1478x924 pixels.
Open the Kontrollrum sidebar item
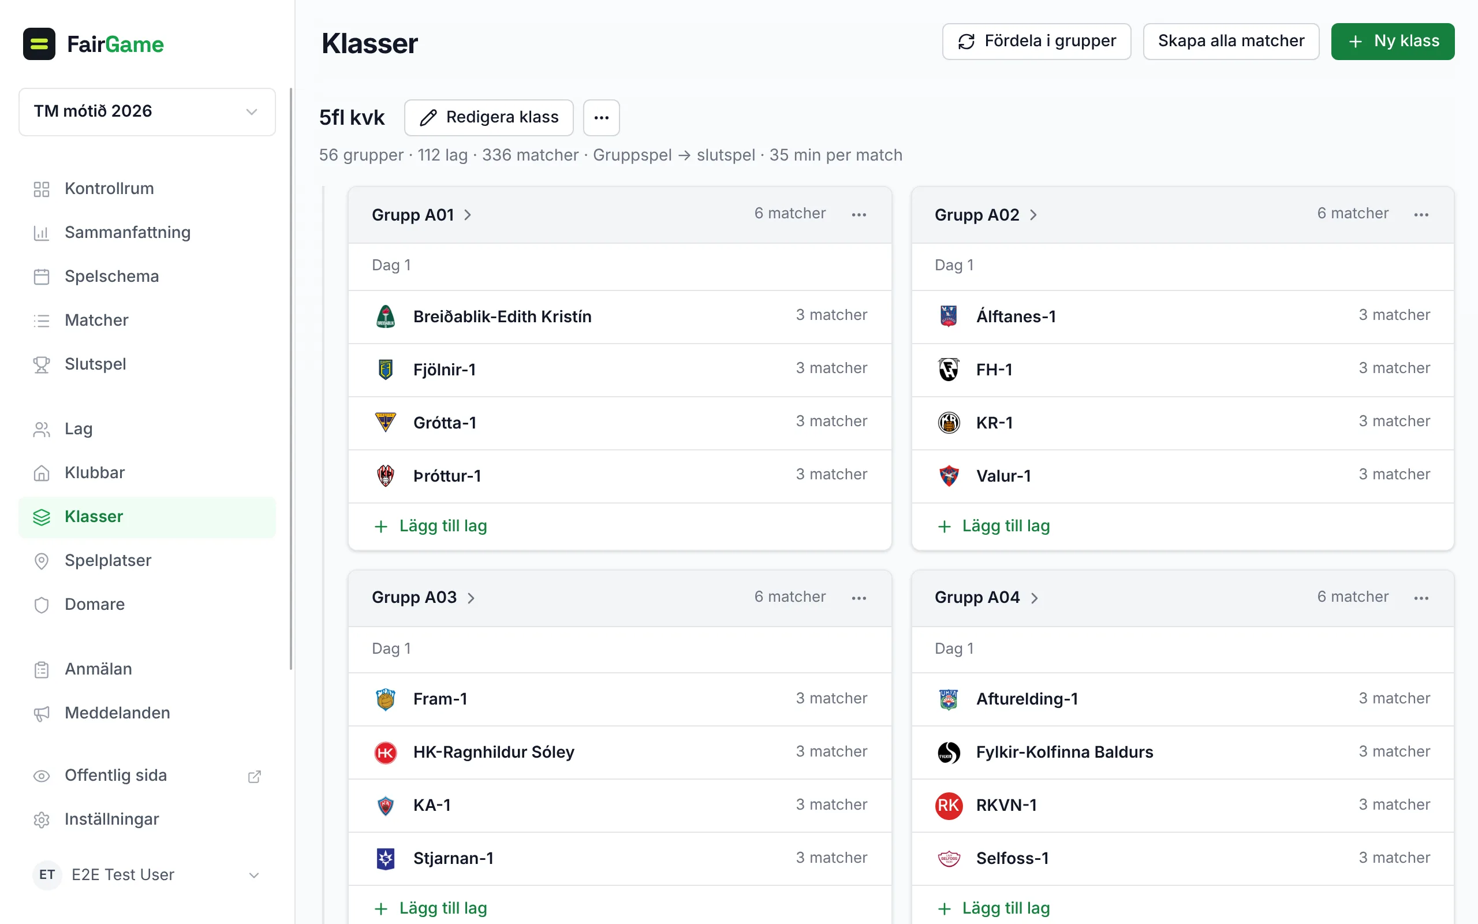(147, 188)
